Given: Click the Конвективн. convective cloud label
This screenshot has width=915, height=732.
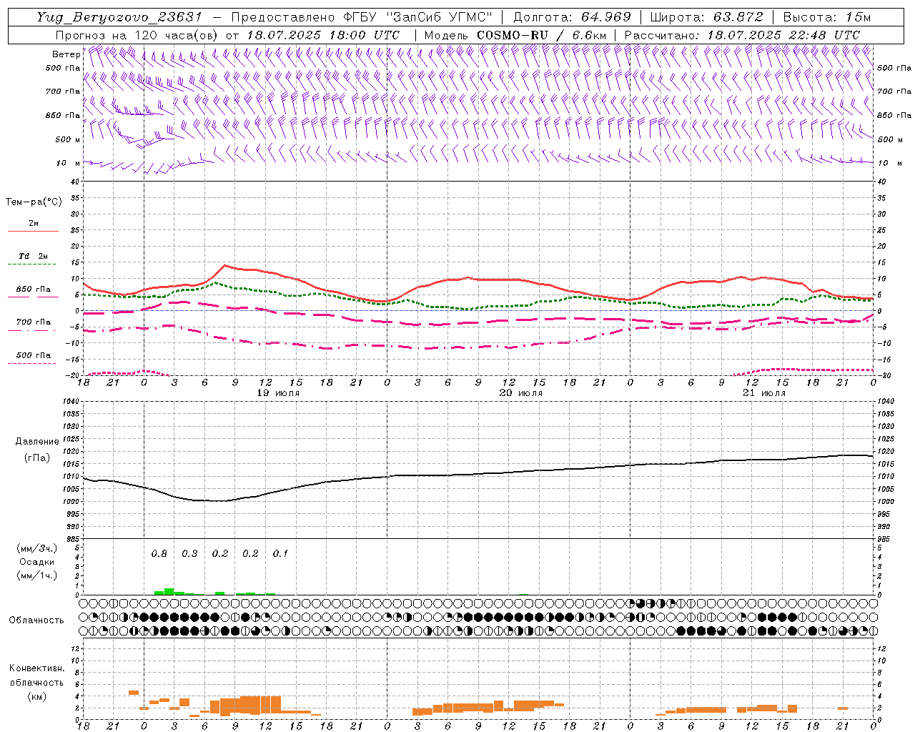Looking at the screenshot, I should [x=36, y=668].
